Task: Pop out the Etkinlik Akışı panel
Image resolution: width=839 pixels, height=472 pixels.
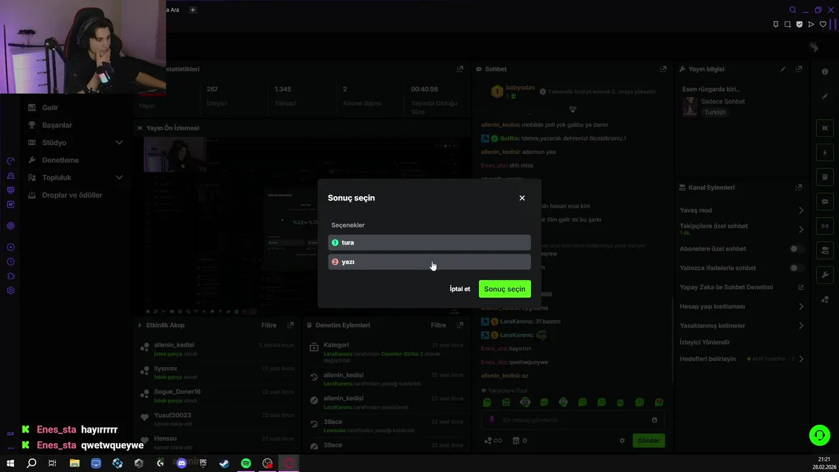Action: tap(290, 325)
